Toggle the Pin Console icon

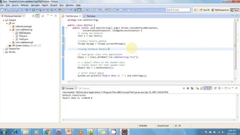tap(215, 88)
